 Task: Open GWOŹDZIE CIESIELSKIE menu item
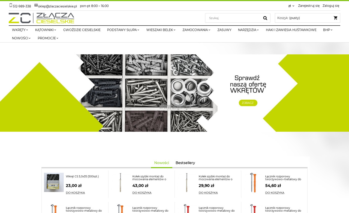(x=82, y=30)
